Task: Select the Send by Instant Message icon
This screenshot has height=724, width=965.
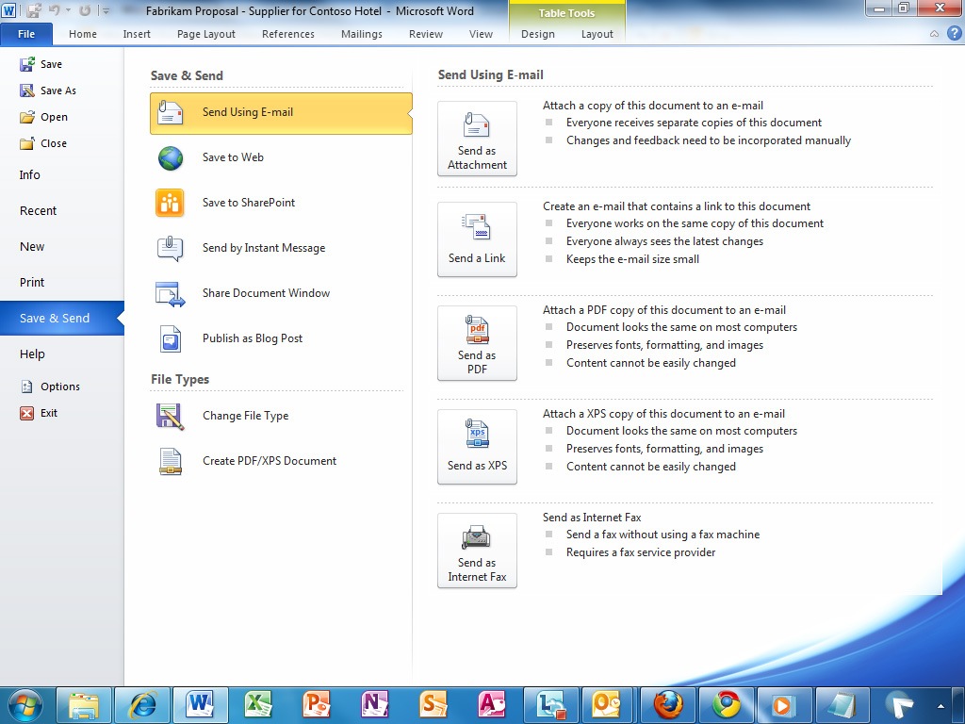Action: (x=170, y=249)
